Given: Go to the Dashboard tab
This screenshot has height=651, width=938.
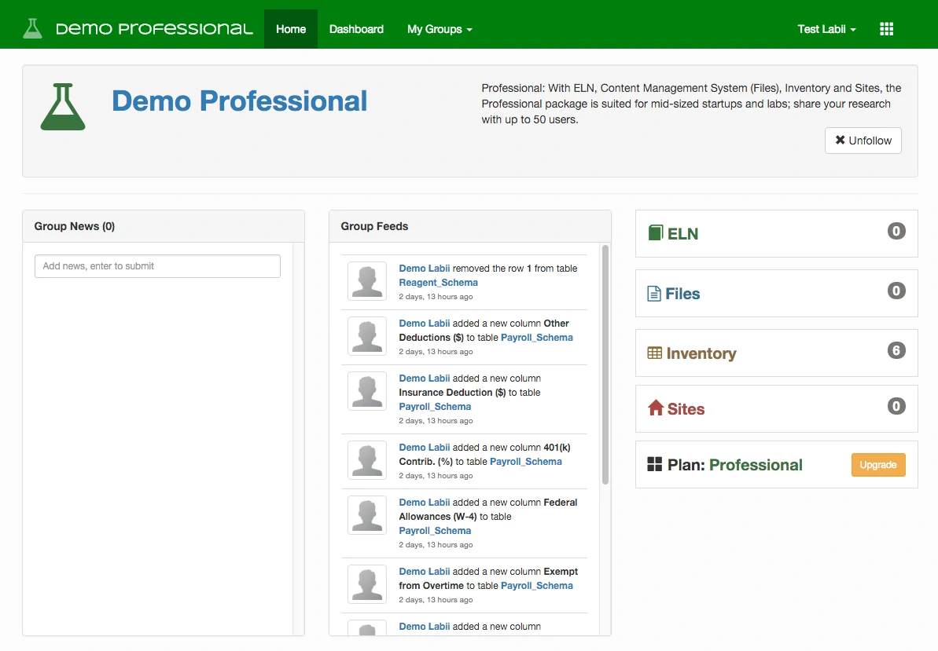Looking at the screenshot, I should pos(356,29).
